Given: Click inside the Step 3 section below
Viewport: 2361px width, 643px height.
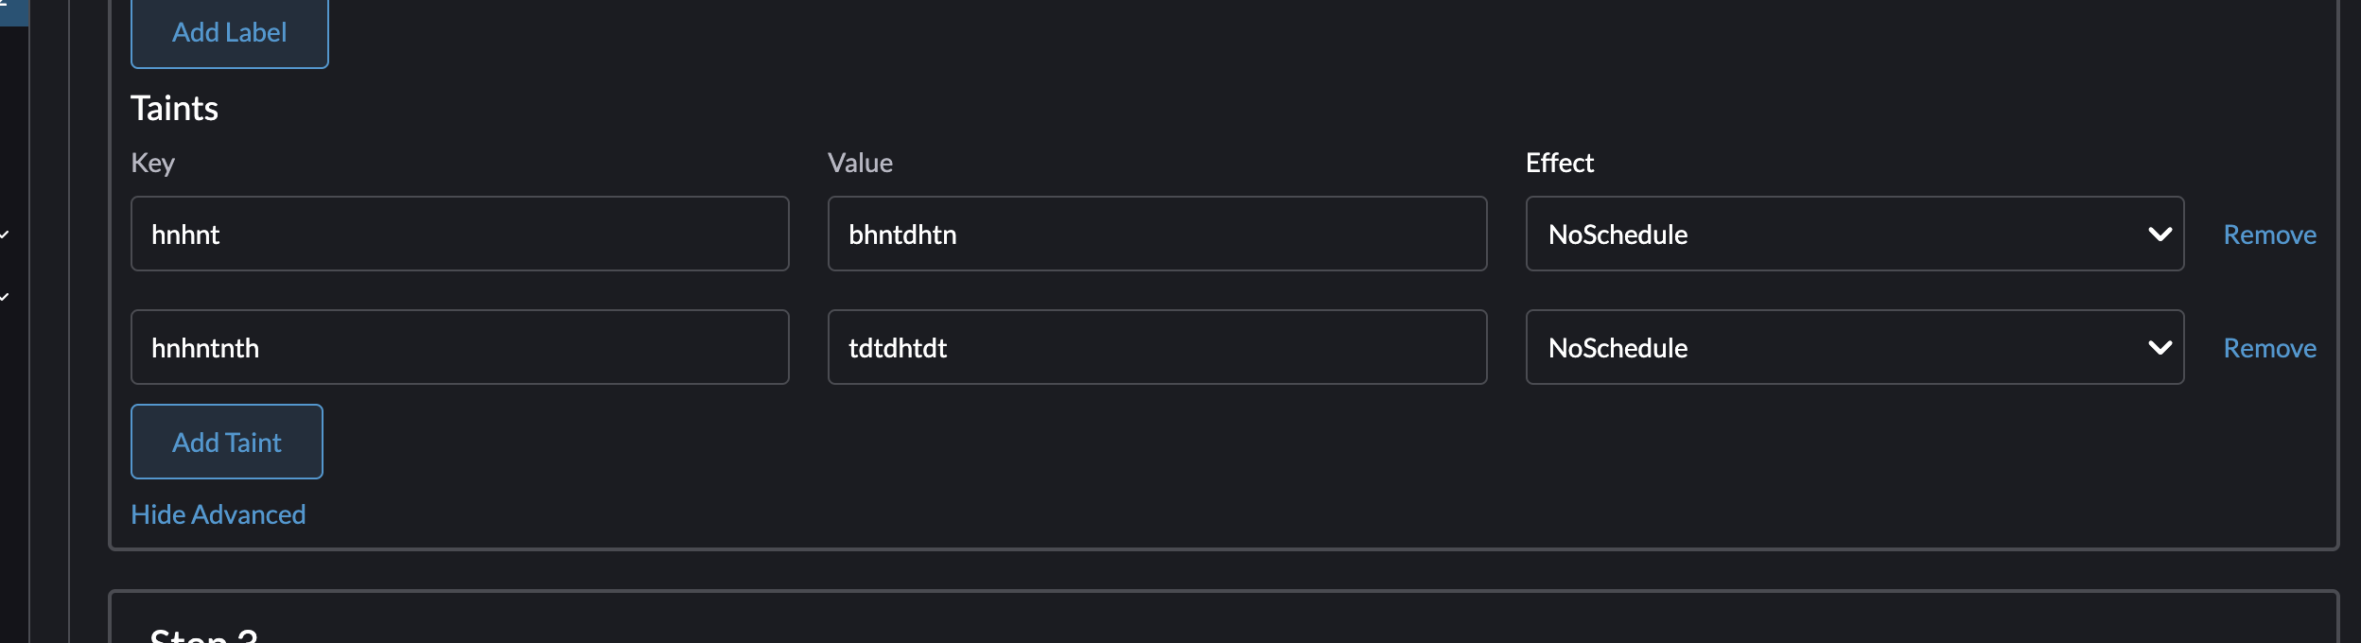Looking at the screenshot, I should [1135, 624].
